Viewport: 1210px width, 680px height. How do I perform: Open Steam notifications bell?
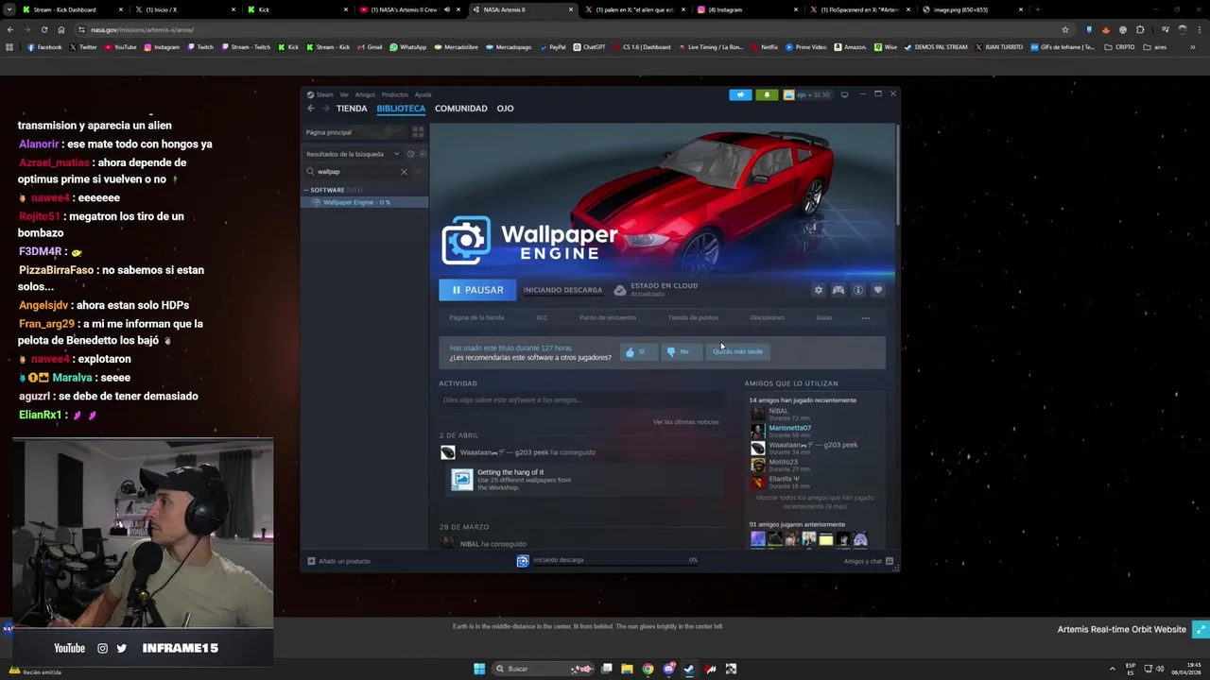click(767, 94)
